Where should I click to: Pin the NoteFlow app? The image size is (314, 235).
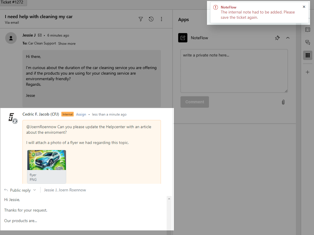277,38
